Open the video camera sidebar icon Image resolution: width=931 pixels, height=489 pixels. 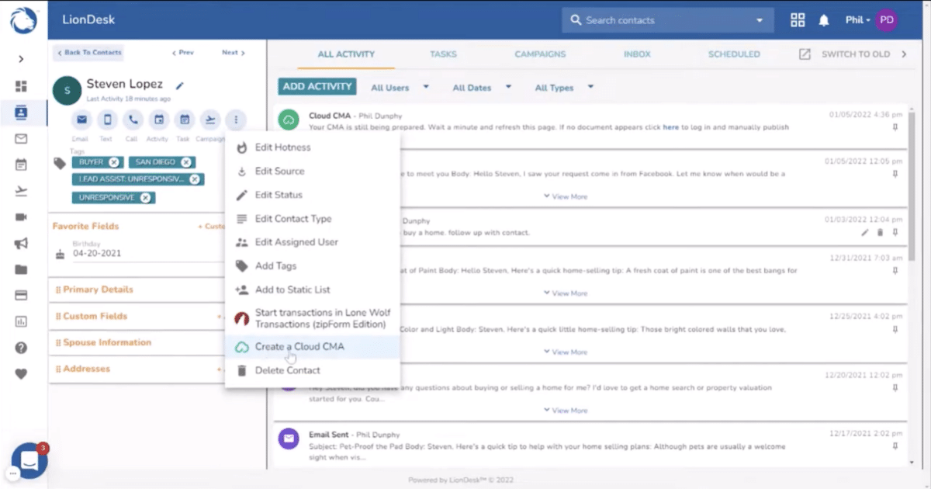pyautogui.click(x=21, y=217)
